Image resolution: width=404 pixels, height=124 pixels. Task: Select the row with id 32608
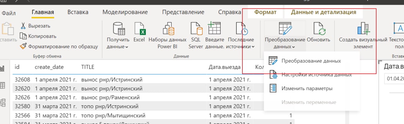tap(153, 79)
